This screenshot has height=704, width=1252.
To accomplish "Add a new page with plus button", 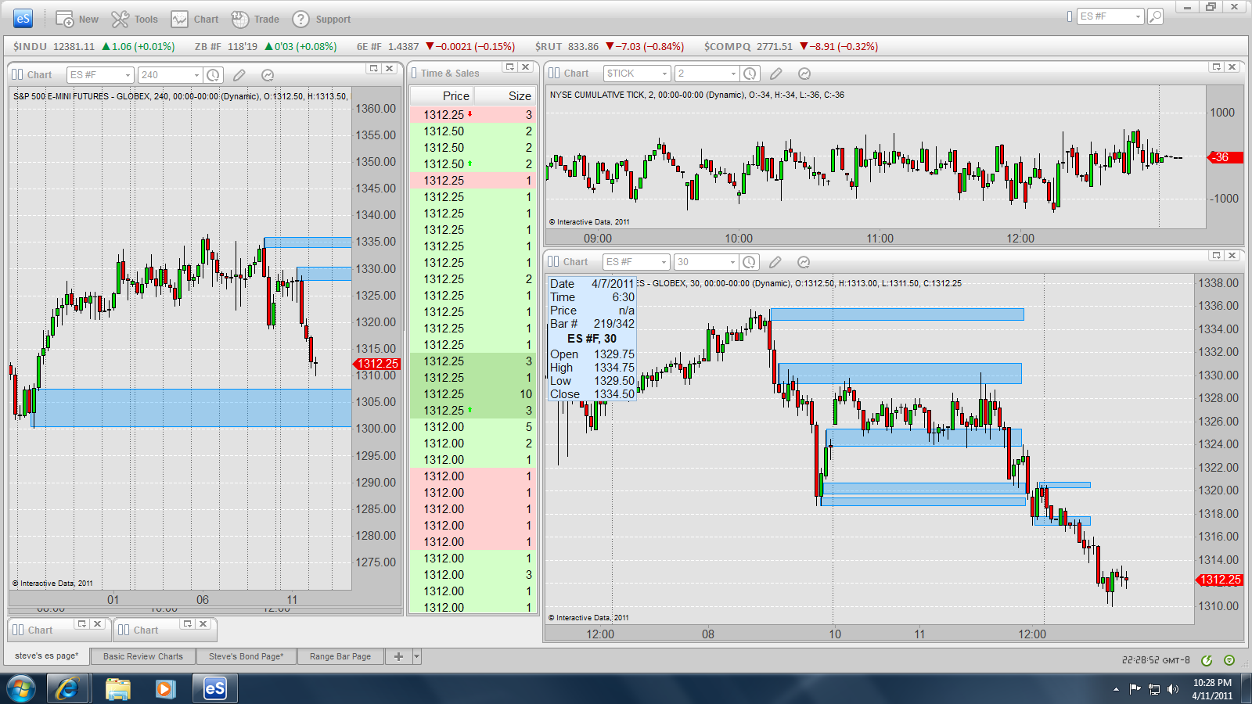I will point(398,656).
